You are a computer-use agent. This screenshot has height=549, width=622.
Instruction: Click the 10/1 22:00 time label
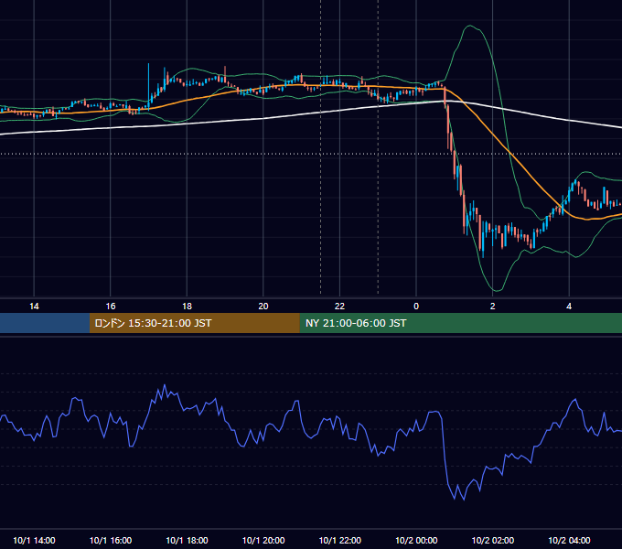click(340, 540)
